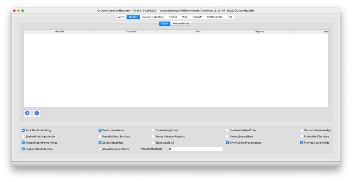Image resolution: width=352 pixels, height=182 pixels.
Task: Open the NVRAM tab
Action: click(197, 17)
